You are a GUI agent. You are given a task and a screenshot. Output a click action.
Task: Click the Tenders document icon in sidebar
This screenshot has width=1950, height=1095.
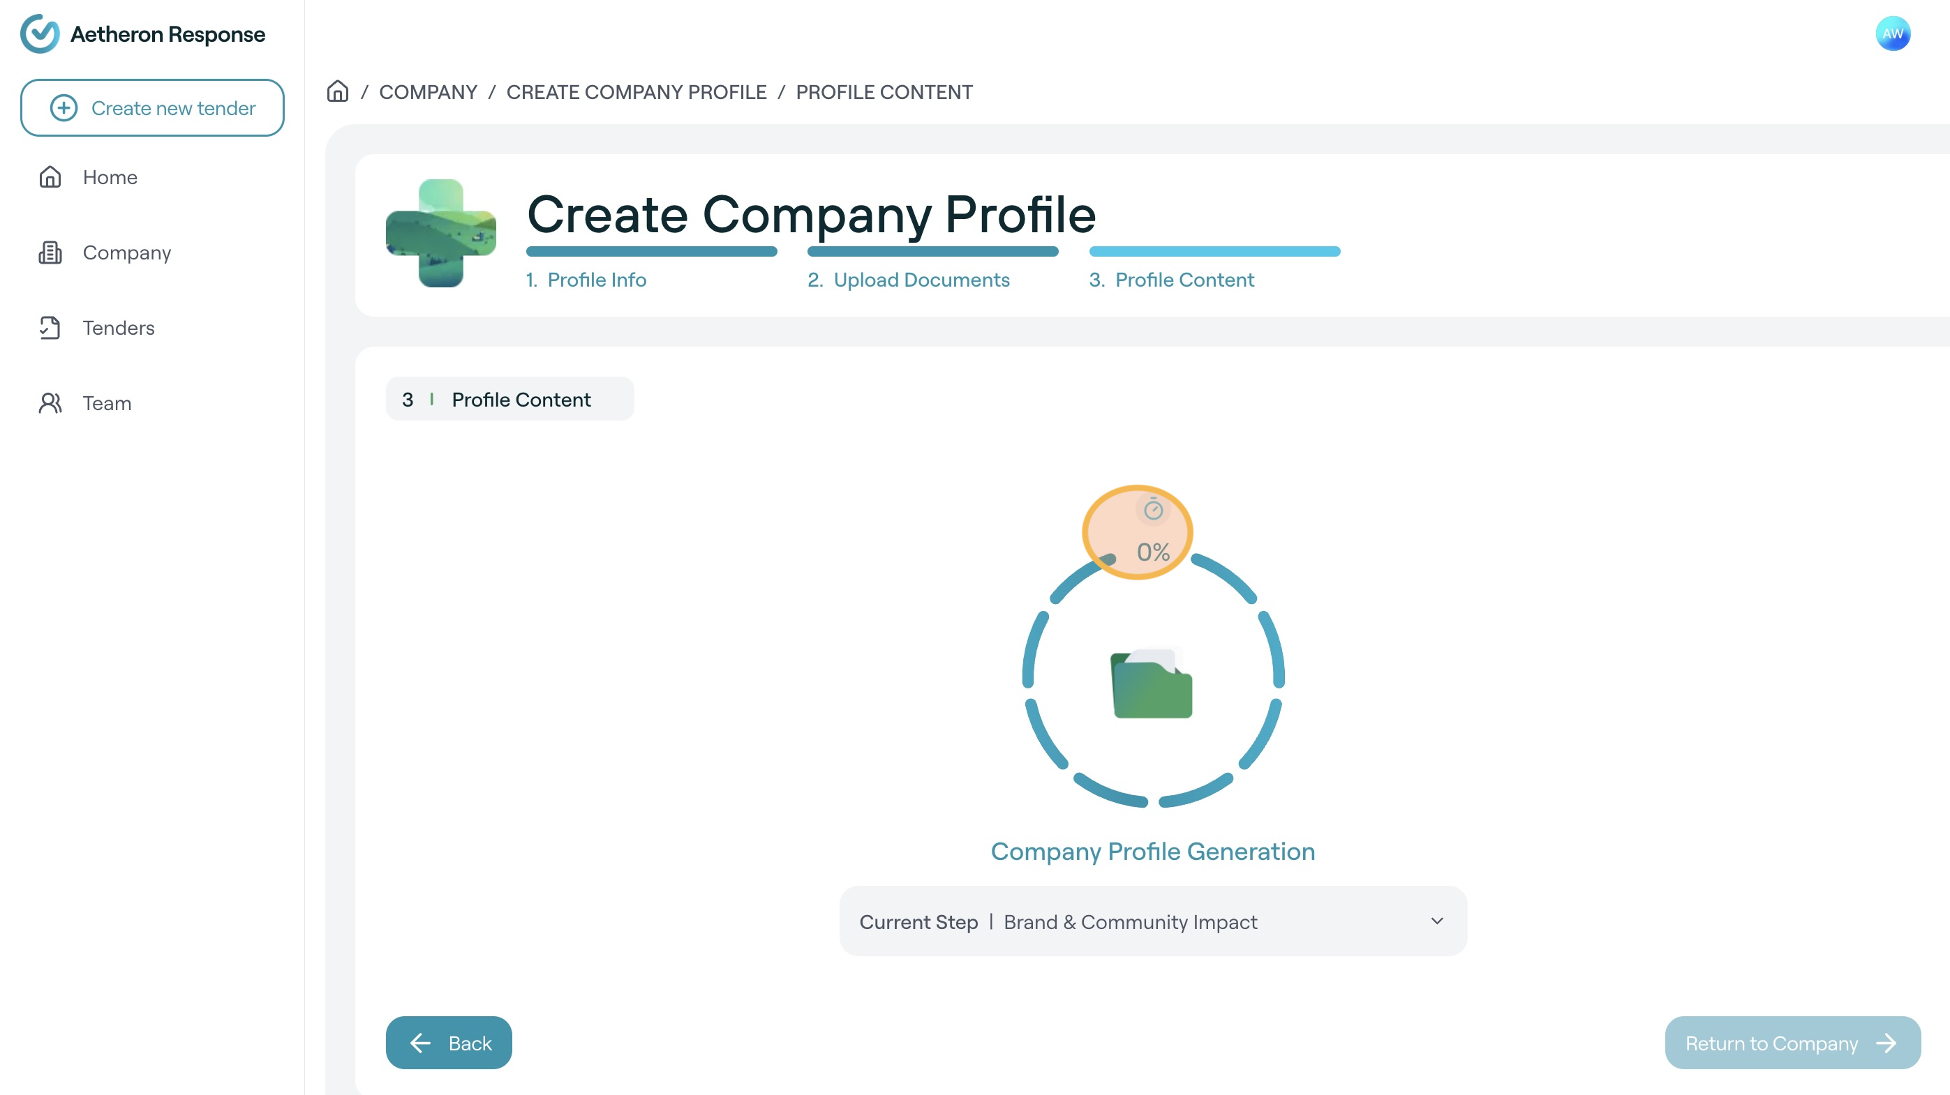(50, 327)
